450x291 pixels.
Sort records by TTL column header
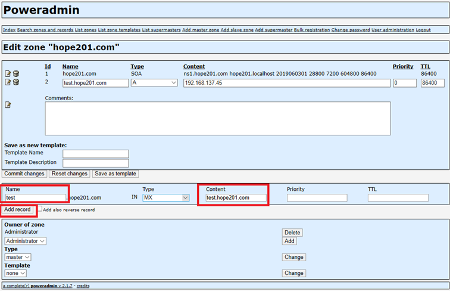426,66
